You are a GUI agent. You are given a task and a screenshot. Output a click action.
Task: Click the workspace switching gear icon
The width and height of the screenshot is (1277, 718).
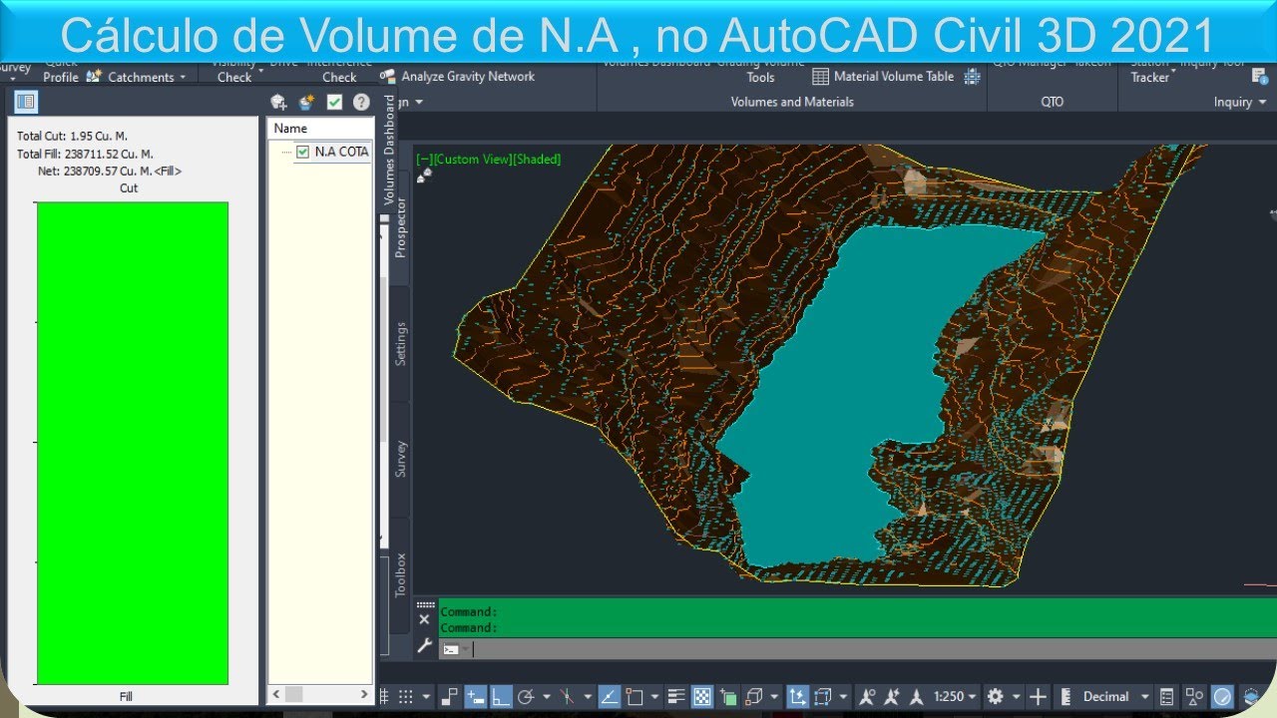click(995, 696)
